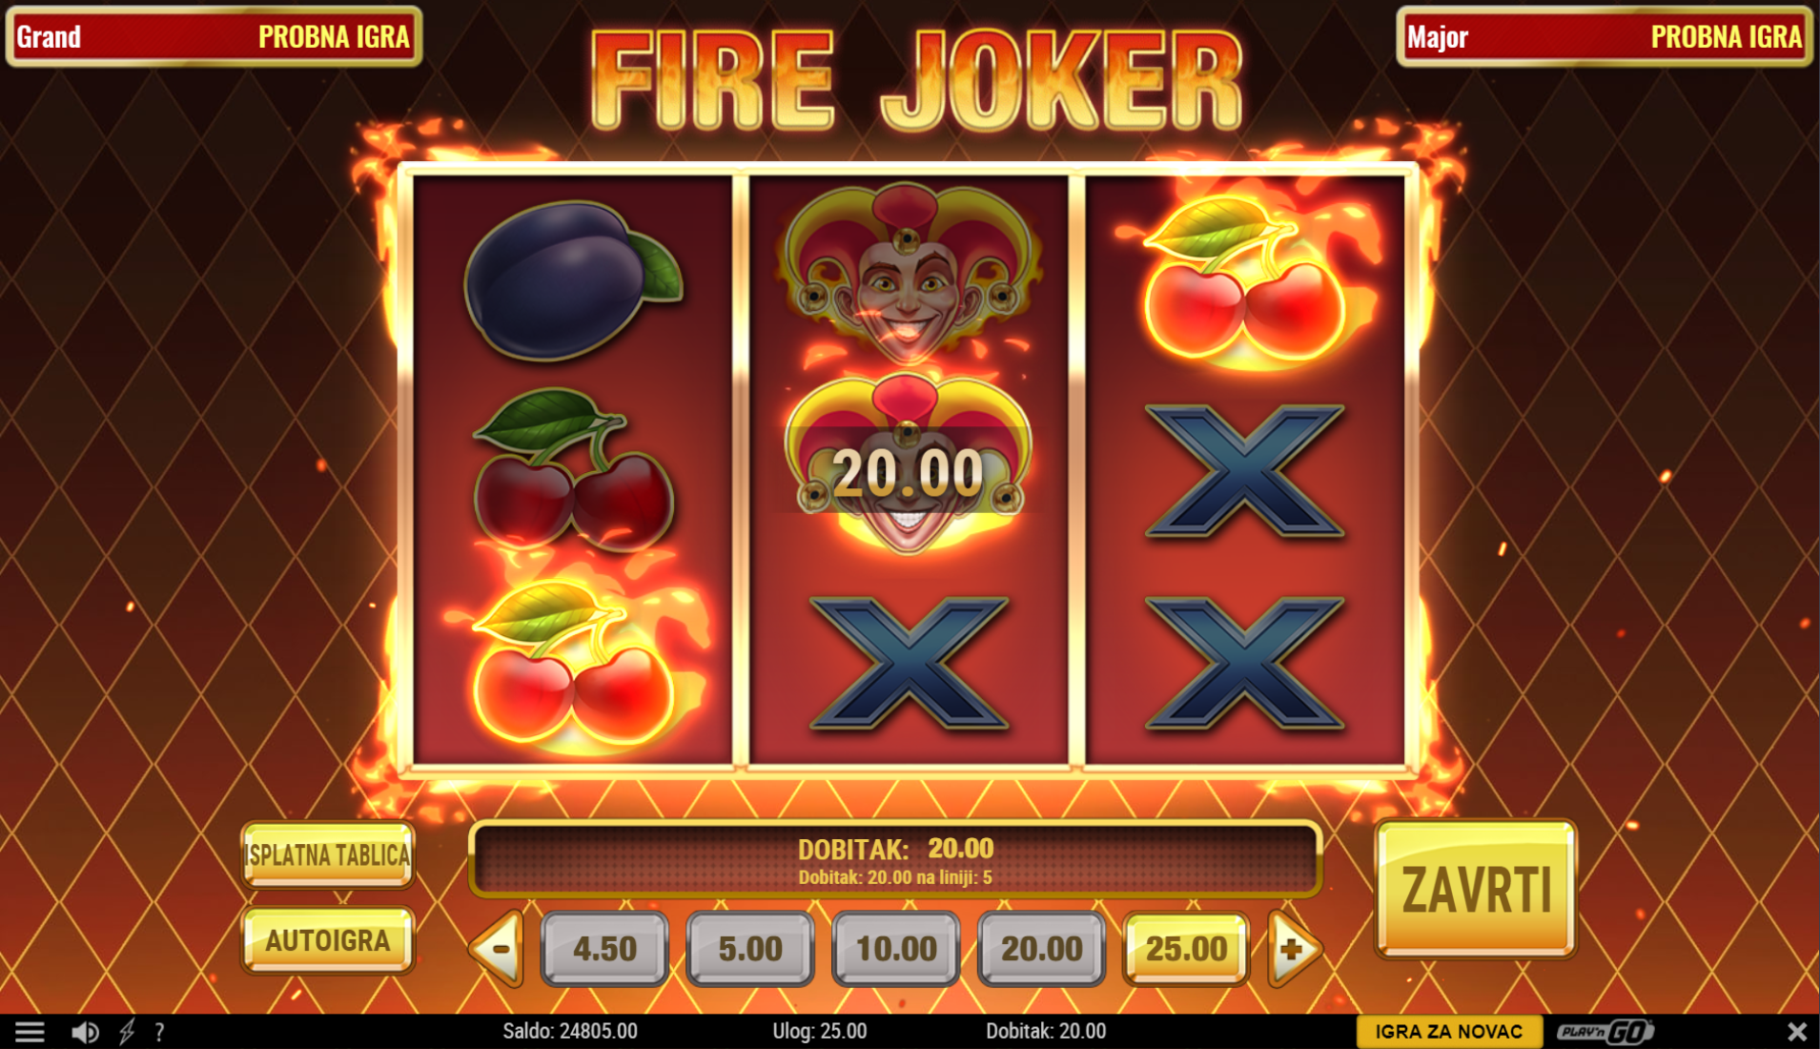The height and width of the screenshot is (1049, 1820).
Task: Increase bet with plus arrow
Action: [1295, 948]
